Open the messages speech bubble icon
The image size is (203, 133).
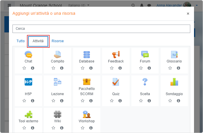(149, 5)
